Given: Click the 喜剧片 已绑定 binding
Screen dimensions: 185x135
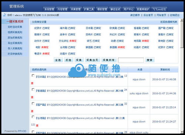Looking at the screenshot, I should click(x=166, y=34).
